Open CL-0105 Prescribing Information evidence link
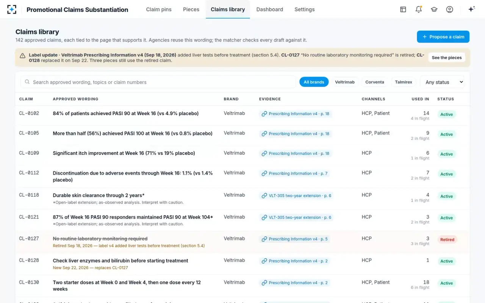This screenshot has height=303, width=485. pos(296,134)
